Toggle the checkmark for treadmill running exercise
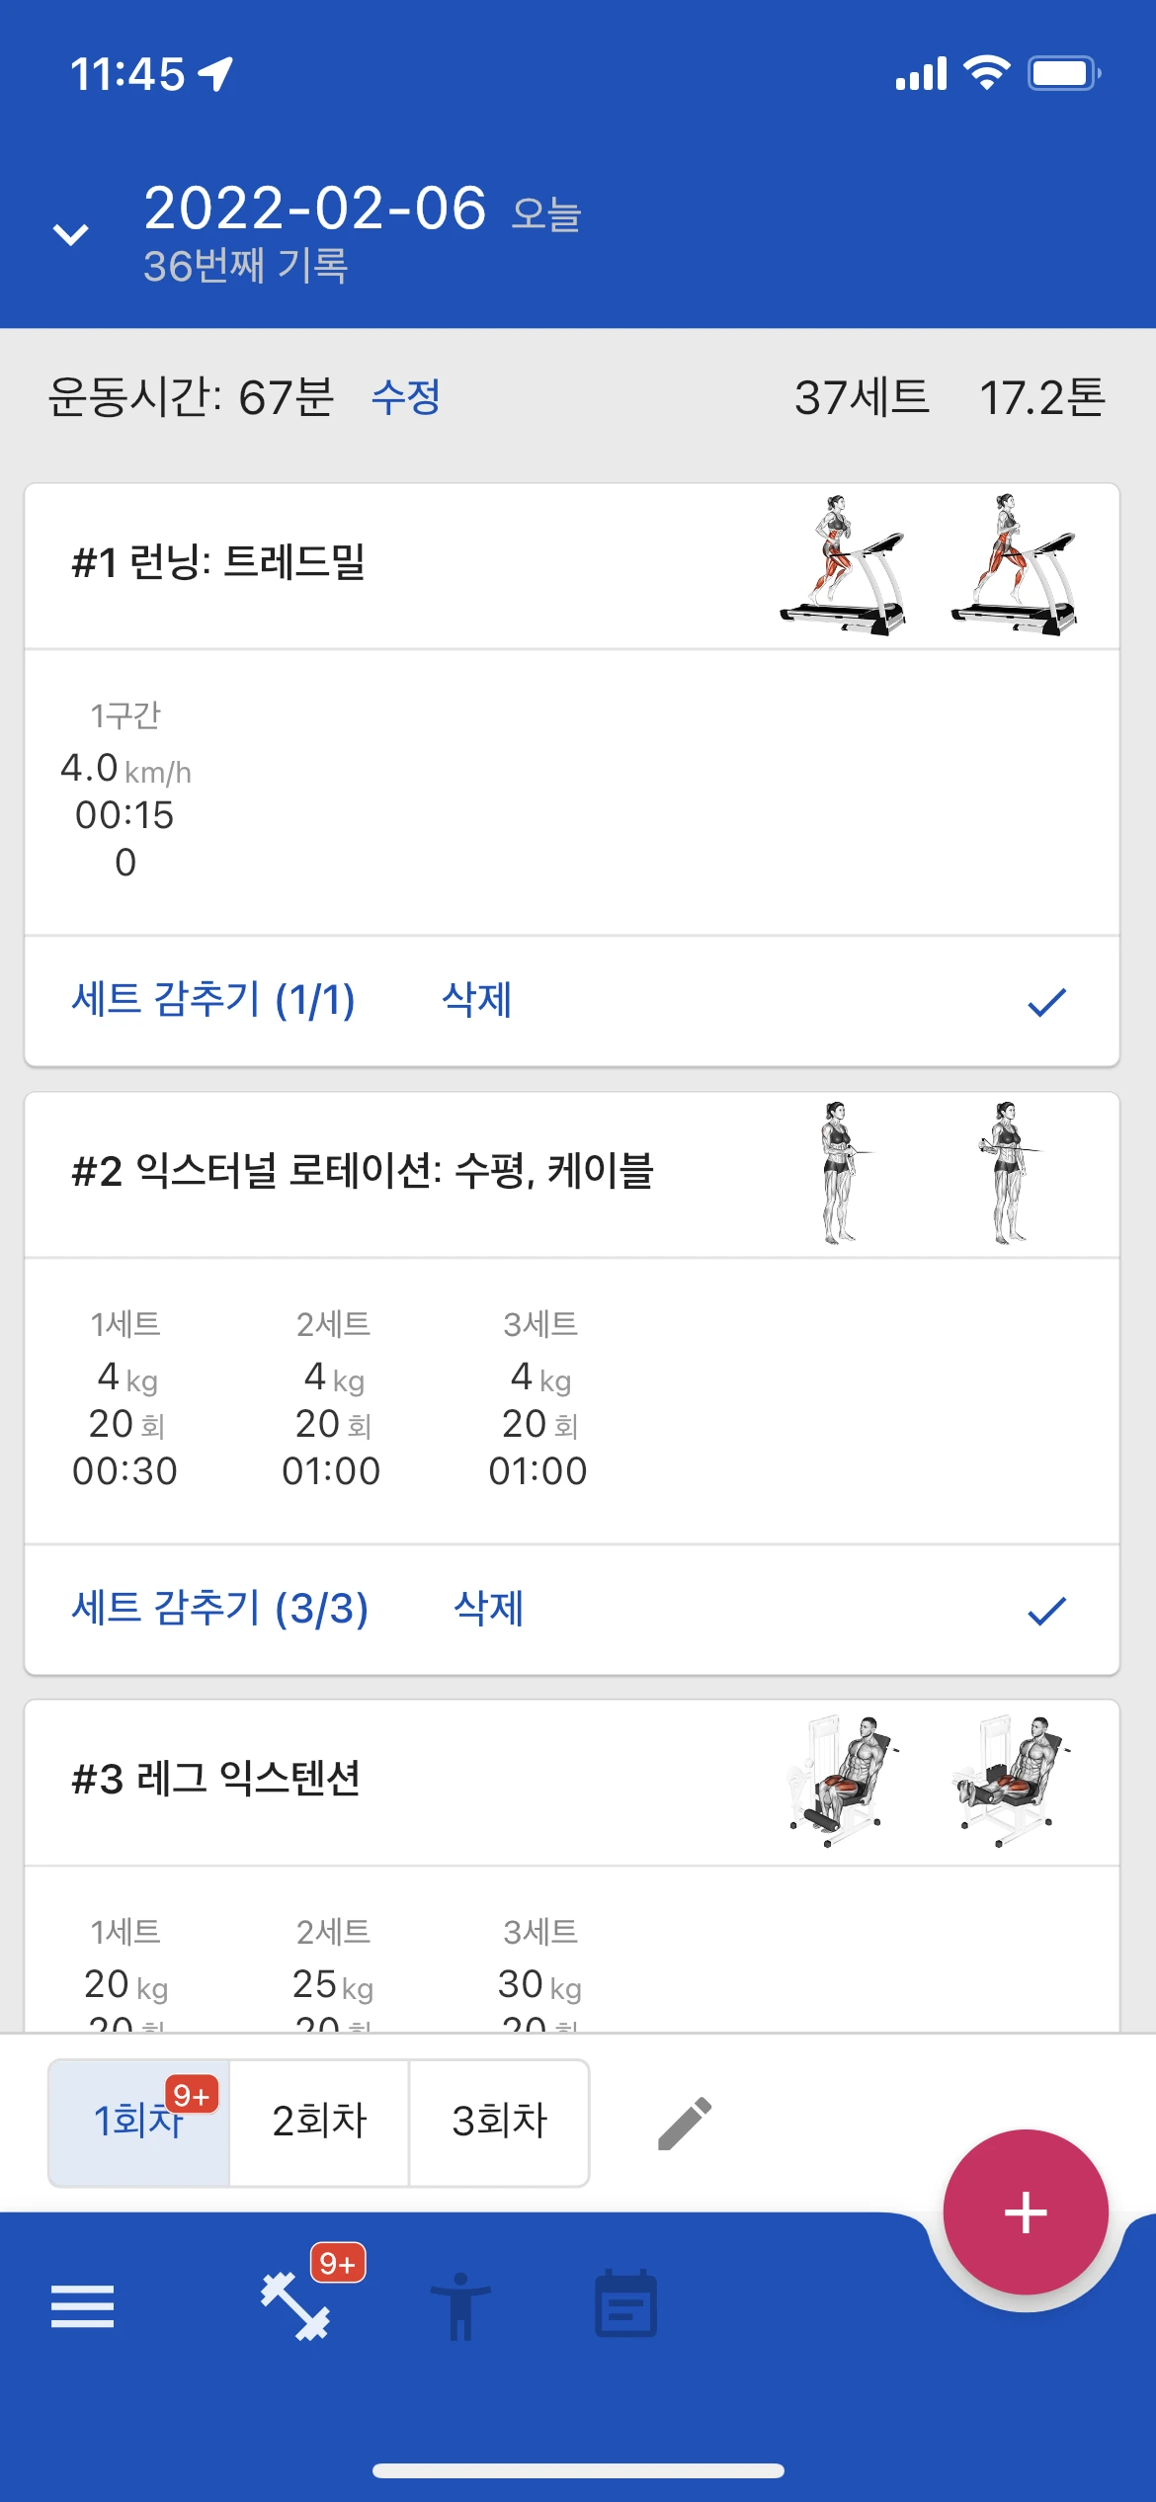Screen dimensions: 1156x2502 click(1046, 1002)
